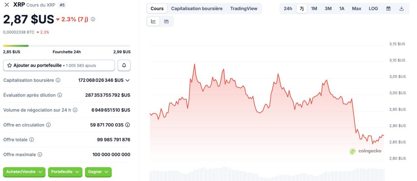
Task: Click info icon next to Offre totale
Action: point(31,140)
